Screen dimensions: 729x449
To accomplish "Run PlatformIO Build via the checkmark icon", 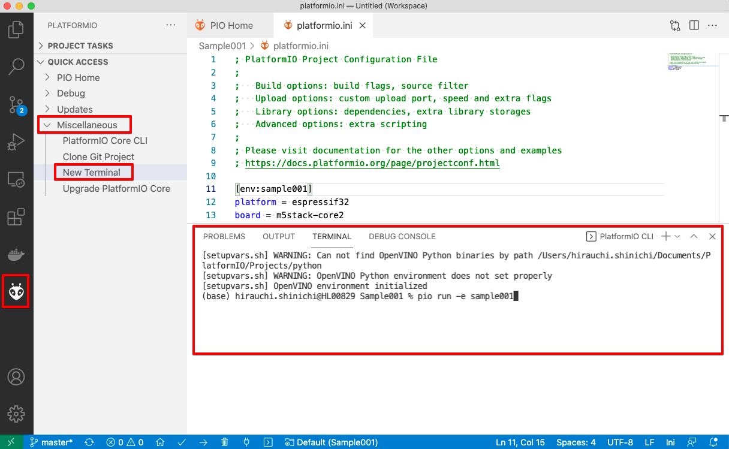I will tap(182, 442).
